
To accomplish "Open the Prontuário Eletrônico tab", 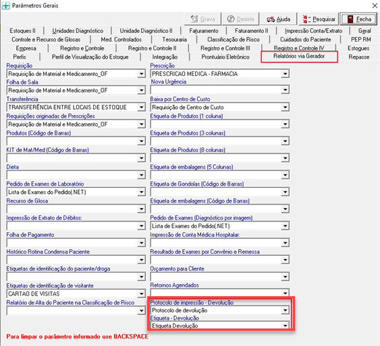I will (225, 57).
